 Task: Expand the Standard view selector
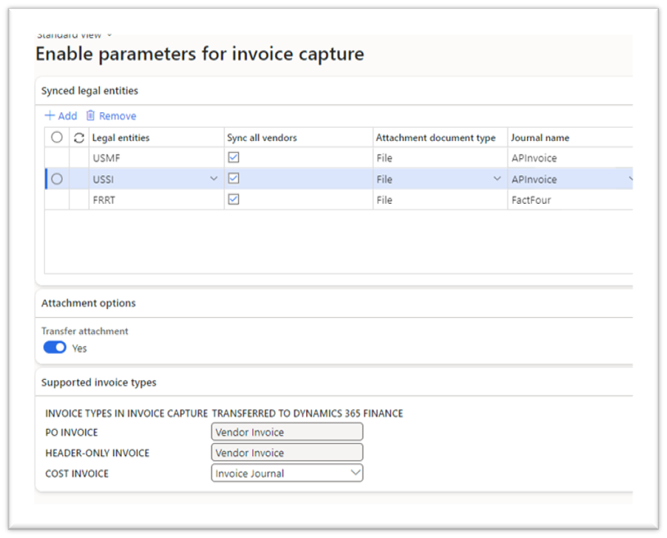click(x=108, y=34)
